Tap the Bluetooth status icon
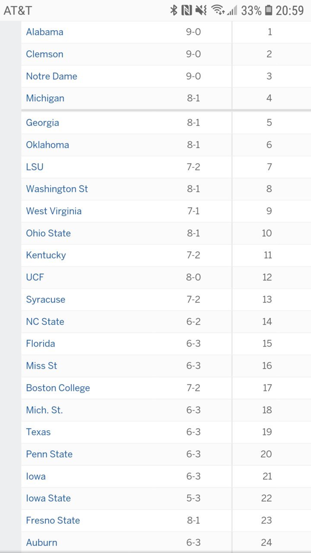 coord(174,10)
